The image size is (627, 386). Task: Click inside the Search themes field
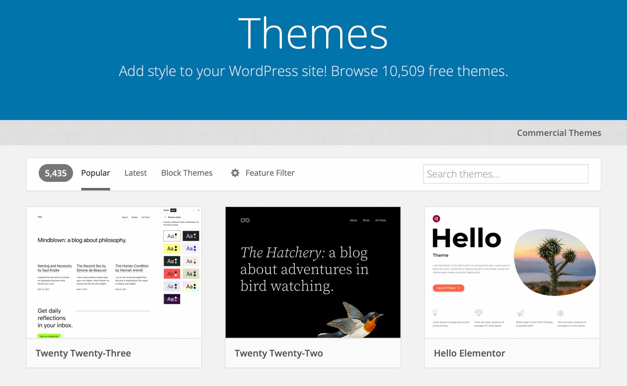pos(505,174)
